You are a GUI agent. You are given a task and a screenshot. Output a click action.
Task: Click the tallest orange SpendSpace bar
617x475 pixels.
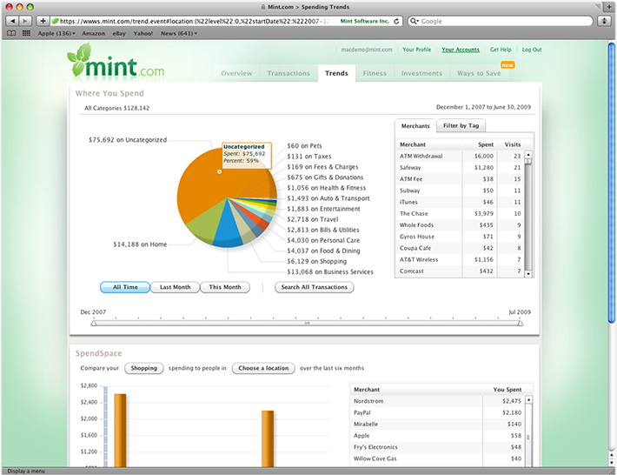point(120,430)
